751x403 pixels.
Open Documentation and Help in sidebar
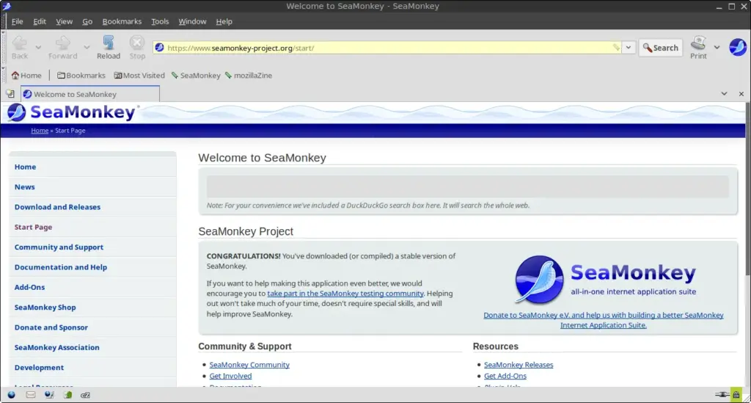coord(60,267)
